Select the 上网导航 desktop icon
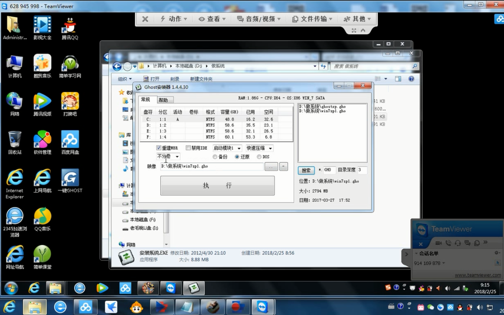The image size is (504, 315). point(42,181)
